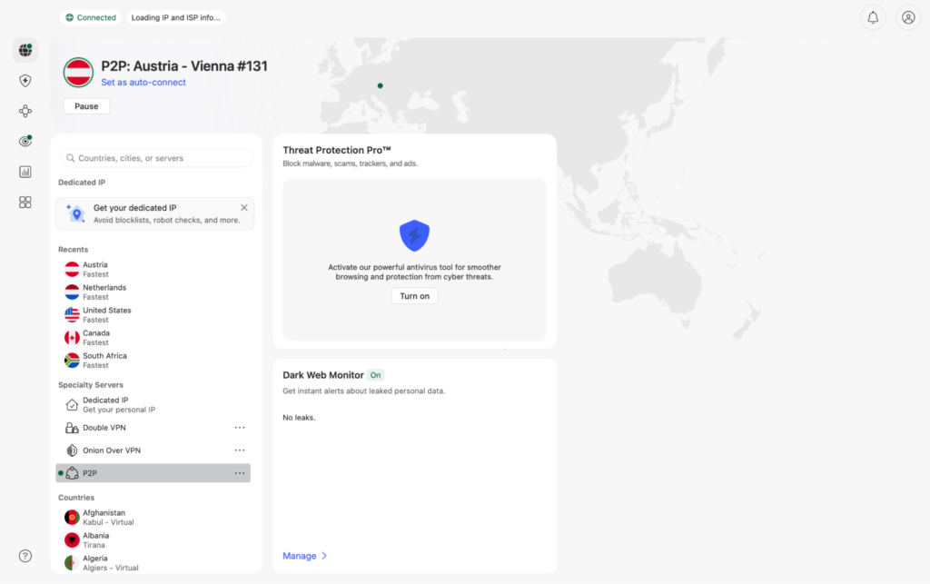Click the Dedicated IP house icon
This screenshot has height=584, width=930.
[x=72, y=405]
